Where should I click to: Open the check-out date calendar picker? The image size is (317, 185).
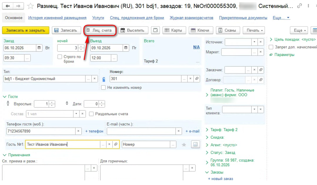pos(126,48)
